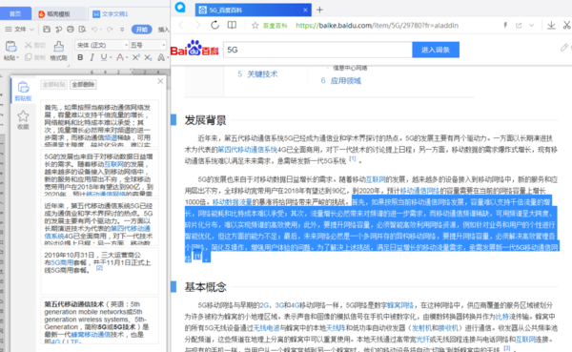Image resolution: width=572 pixels, height=352 pixels.
Task: Open the 应用领域 contents link
Action: click(346, 81)
